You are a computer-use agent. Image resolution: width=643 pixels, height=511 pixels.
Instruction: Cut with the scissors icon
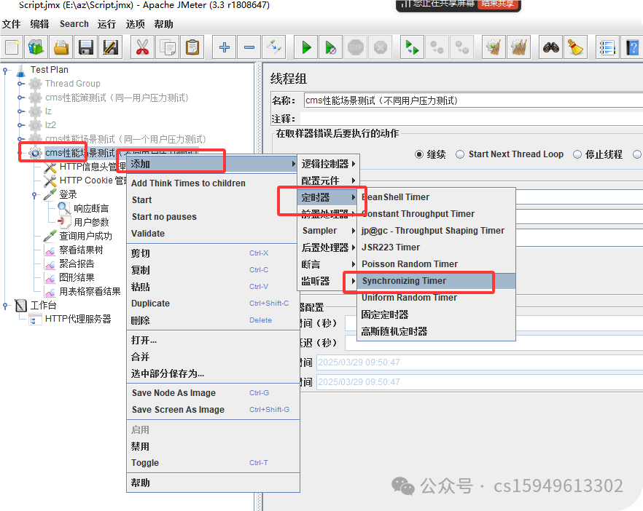(x=142, y=47)
